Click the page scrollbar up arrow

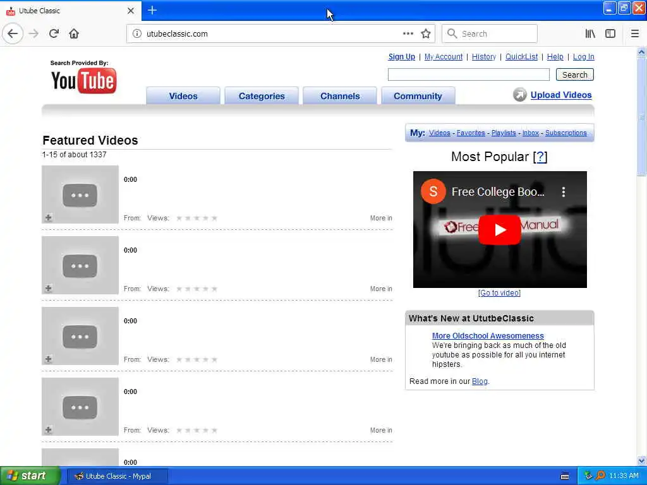point(641,52)
